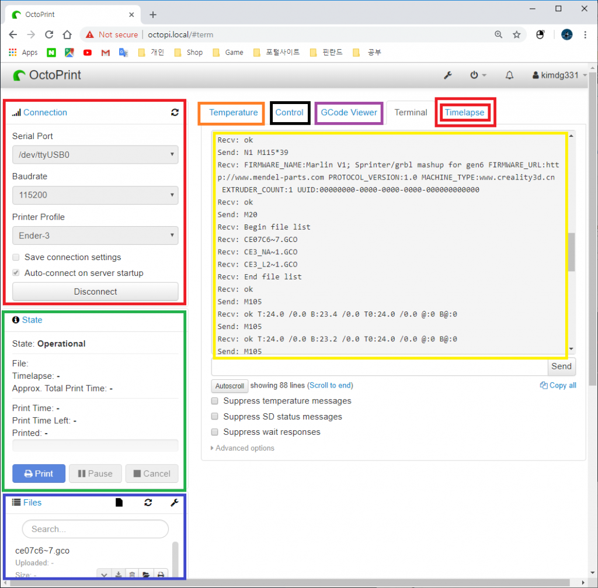Open the system power menu
598x588 pixels.
478,75
